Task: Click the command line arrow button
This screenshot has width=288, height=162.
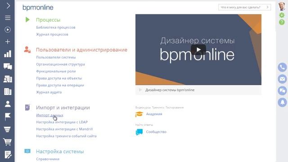Action: click(267, 7)
